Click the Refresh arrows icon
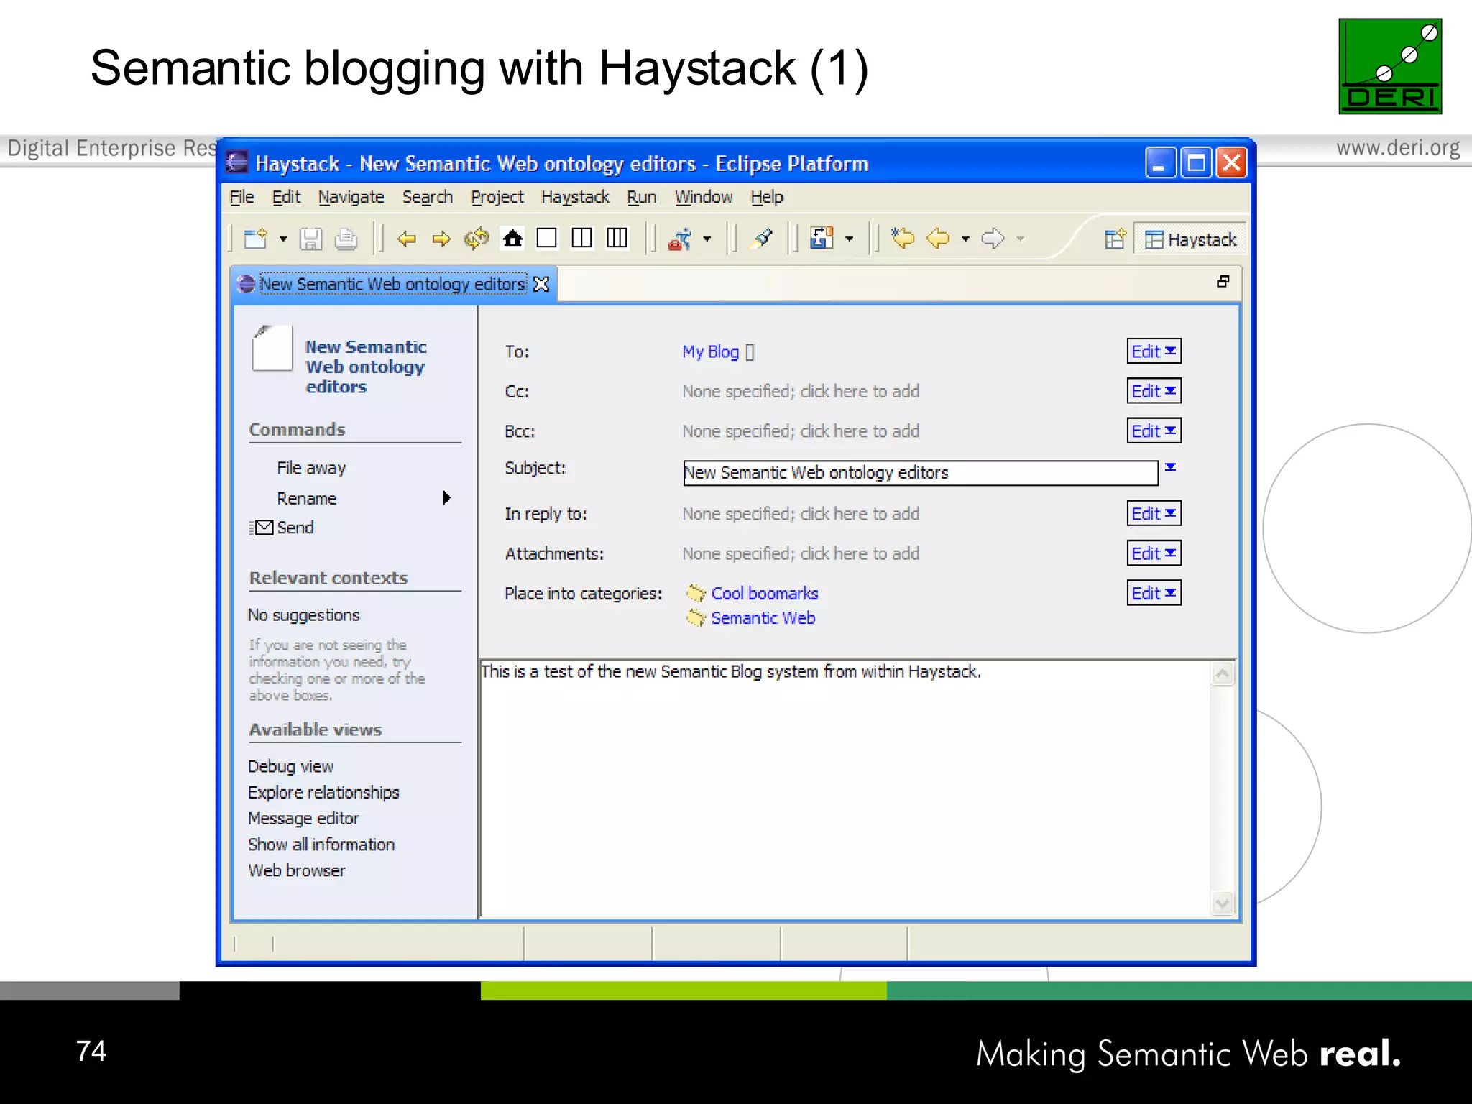 pyautogui.click(x=477, y=238)
